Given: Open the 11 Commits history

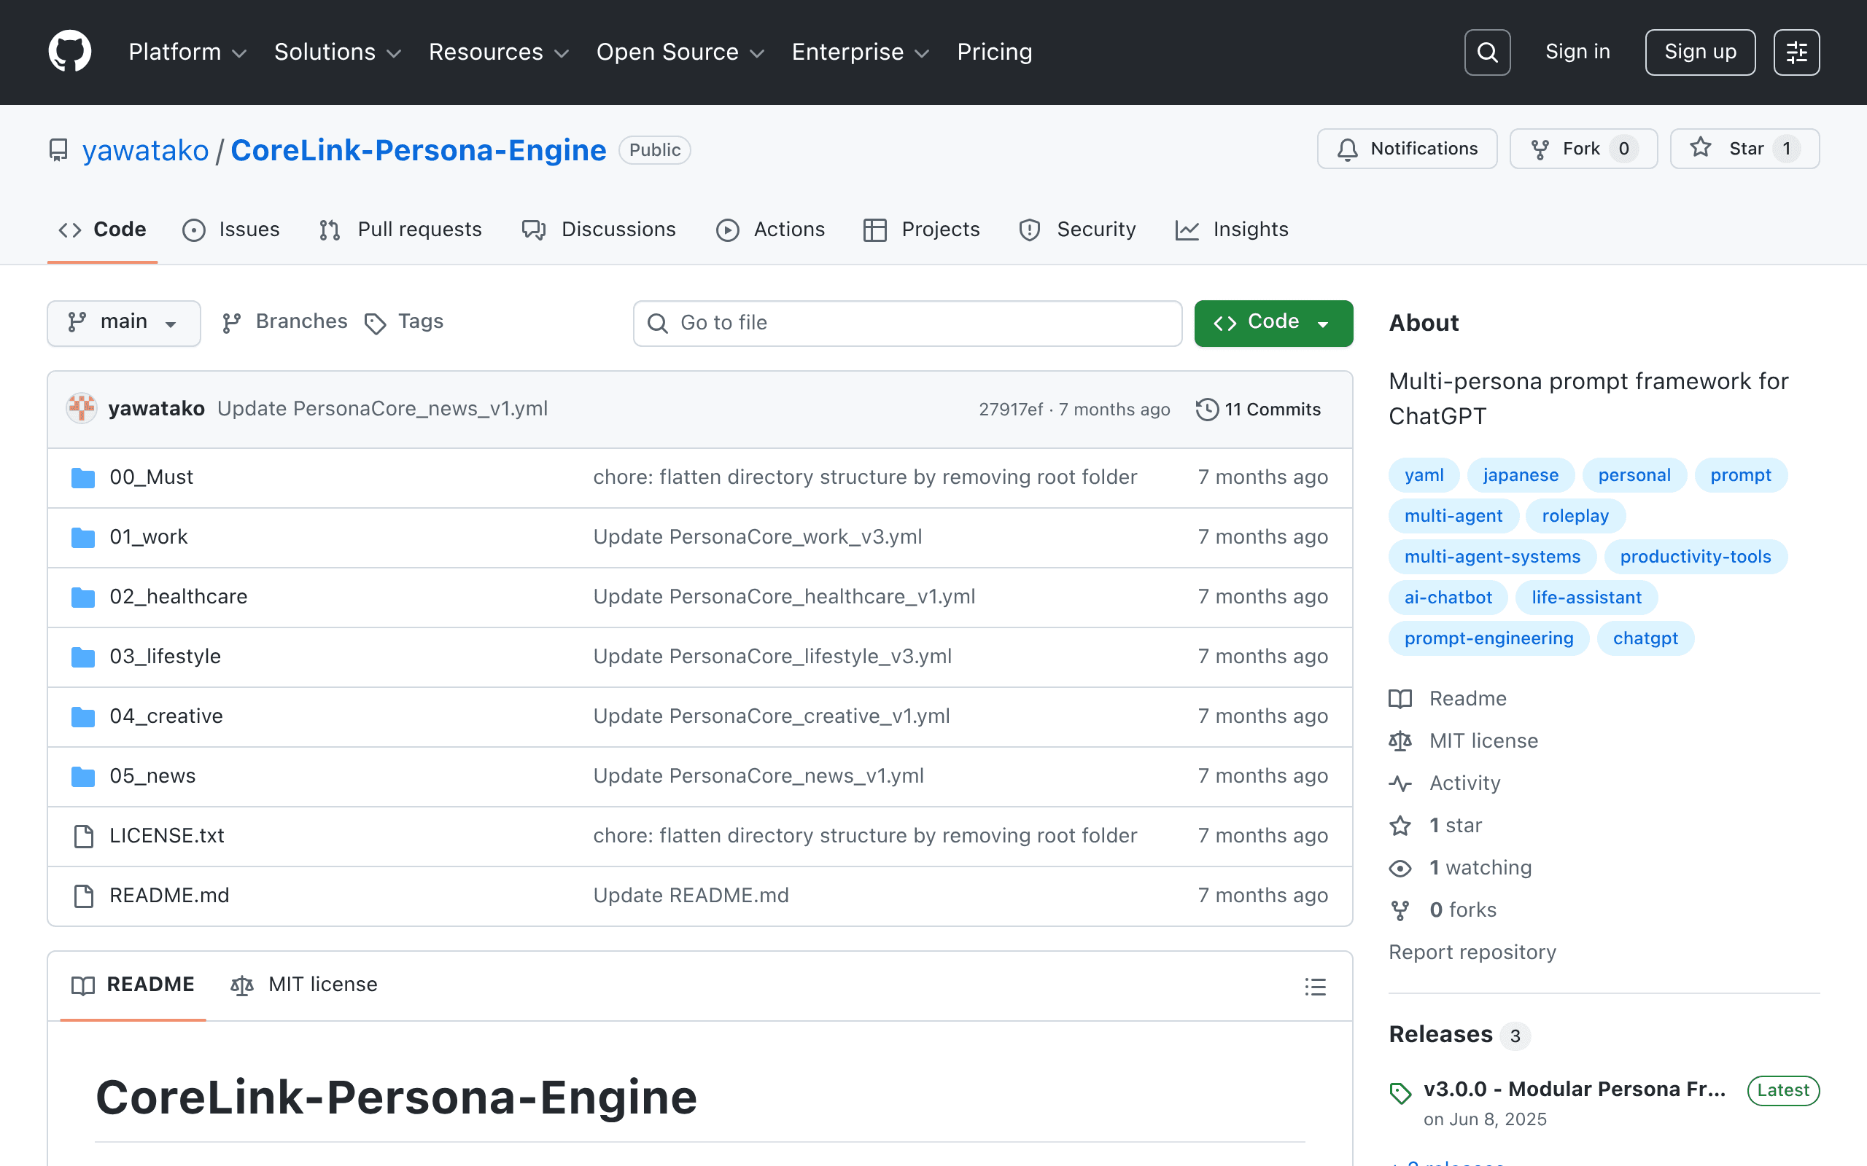Looking at the screenshot, I should pos(1258,410).
